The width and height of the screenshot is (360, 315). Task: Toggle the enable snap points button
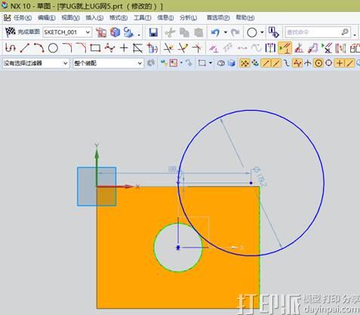pyautogui.click(x=244, y=63)
